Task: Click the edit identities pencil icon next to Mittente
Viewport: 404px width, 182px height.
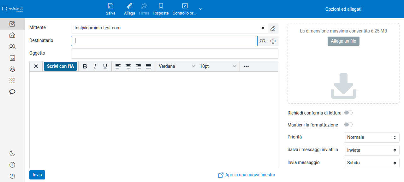Action: click(273, 28)
